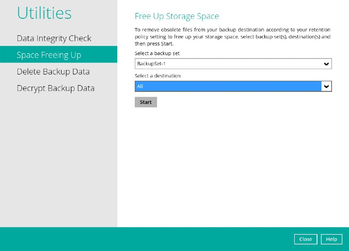Expand the backup set dropdown arrow
Screen dimensions: 349x251
pyautogui.click(x=327, y=64)
